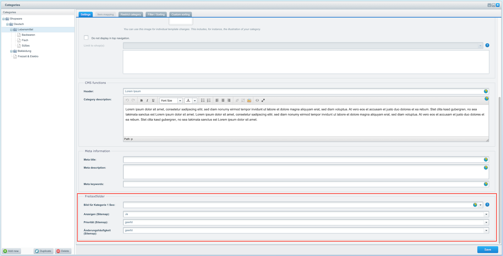
Task: Click the Meta description text area
Action: tap(306, 172)
